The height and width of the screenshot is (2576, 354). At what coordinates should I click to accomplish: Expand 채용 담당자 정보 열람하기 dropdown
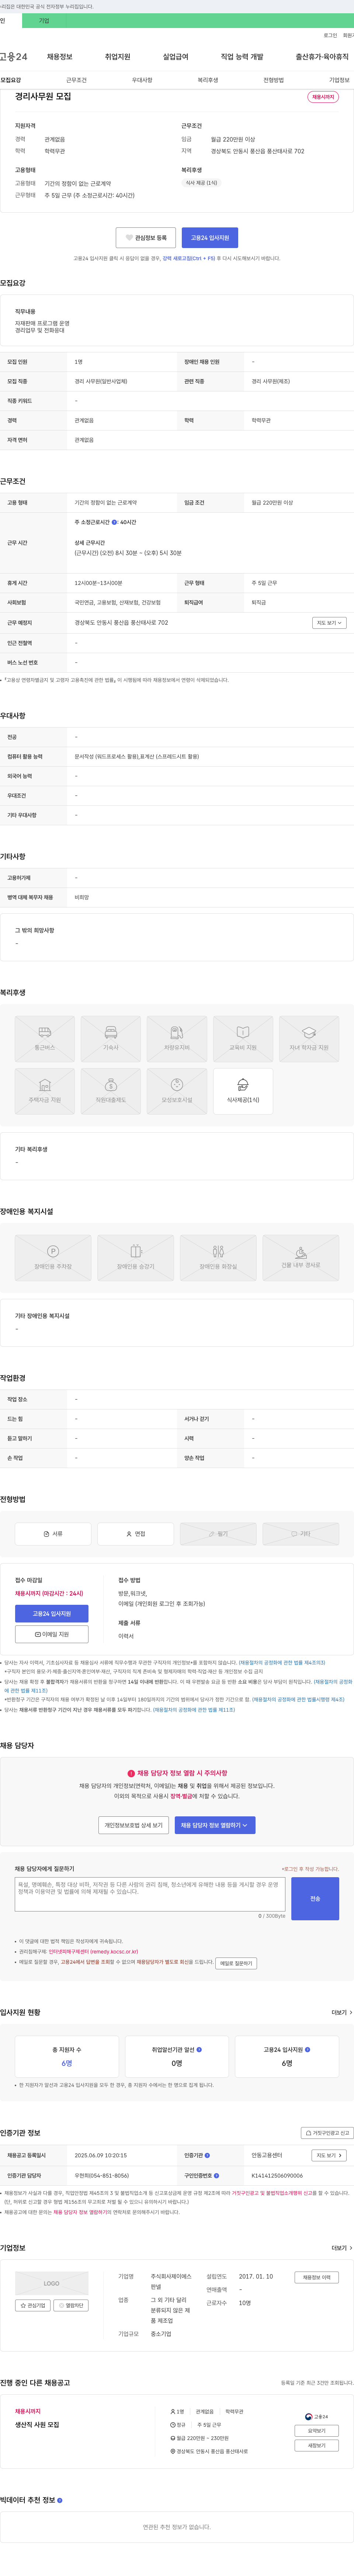click(x=215, y=1825)
